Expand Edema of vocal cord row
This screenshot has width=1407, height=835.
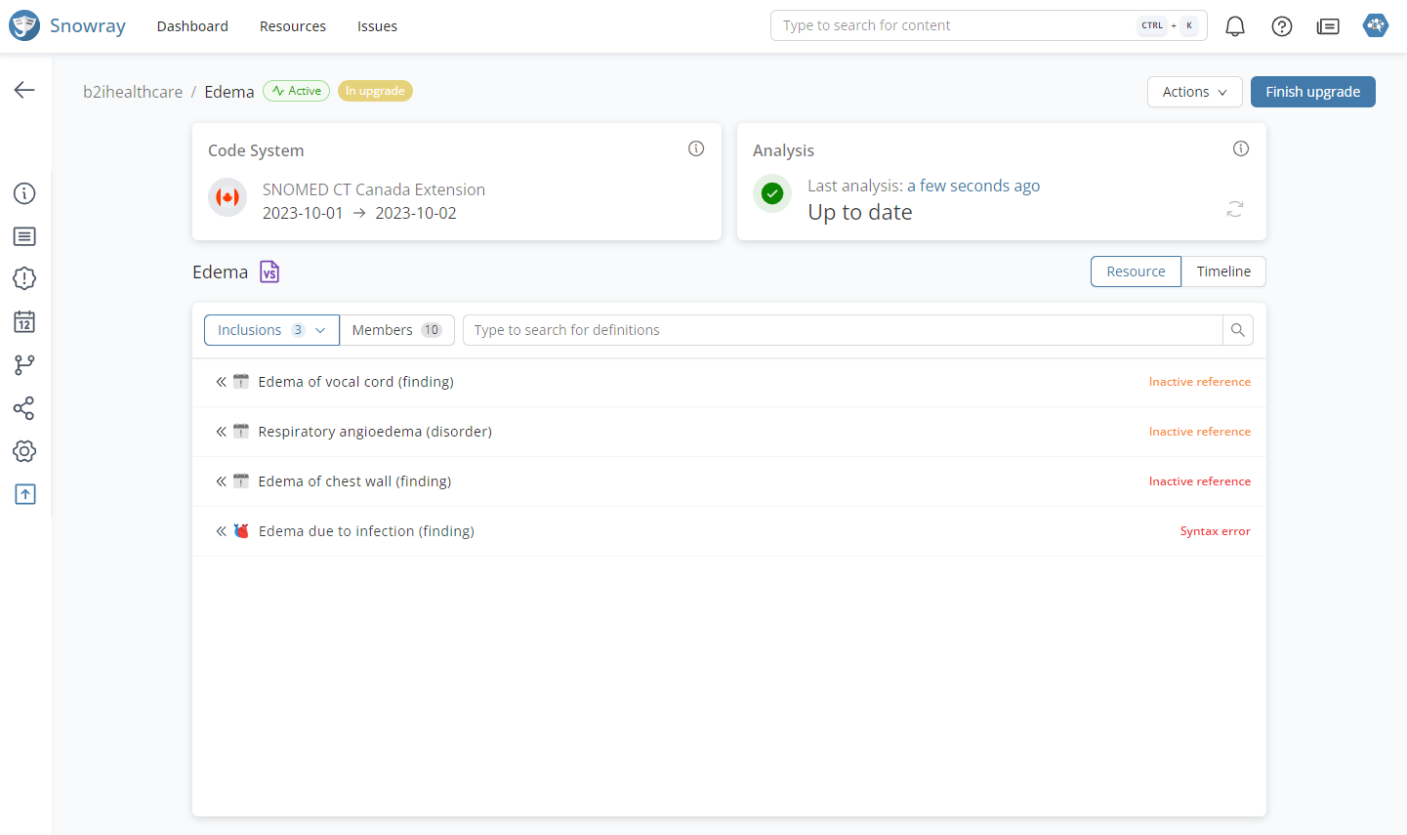click(x=222, y=382)
